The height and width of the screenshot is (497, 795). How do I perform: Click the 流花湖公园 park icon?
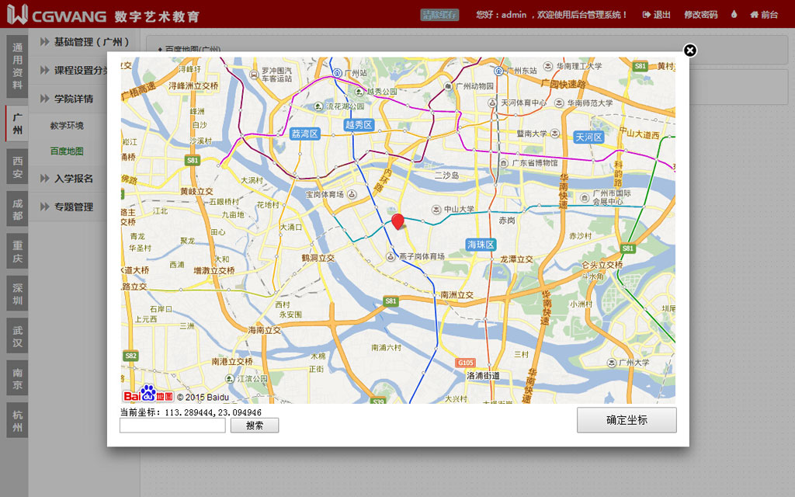[x=318, y=106]
